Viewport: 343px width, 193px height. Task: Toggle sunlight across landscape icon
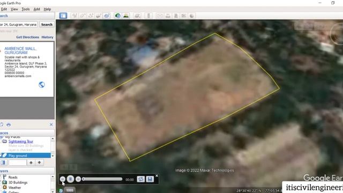[x=126, y=16]
